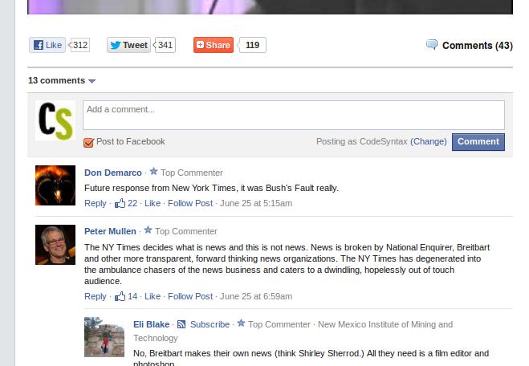Click the Add a comment text field

[293, 114]
